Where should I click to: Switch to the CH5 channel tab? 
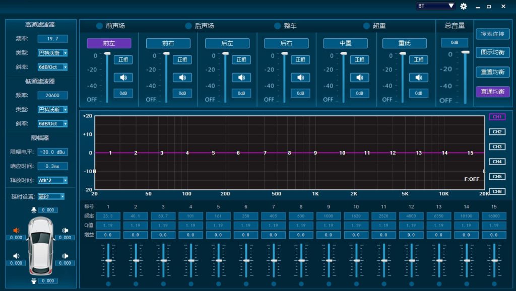[497, 177]
